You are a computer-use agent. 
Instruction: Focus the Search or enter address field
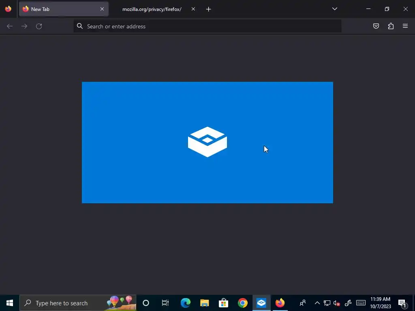[207, 26]
